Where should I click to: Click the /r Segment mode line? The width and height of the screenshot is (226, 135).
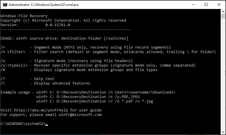[x=86, y=47]
